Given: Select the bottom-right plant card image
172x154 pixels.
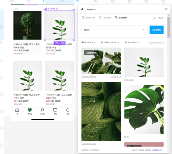Looking at the screenshot, I should click(x=60, y=76).
